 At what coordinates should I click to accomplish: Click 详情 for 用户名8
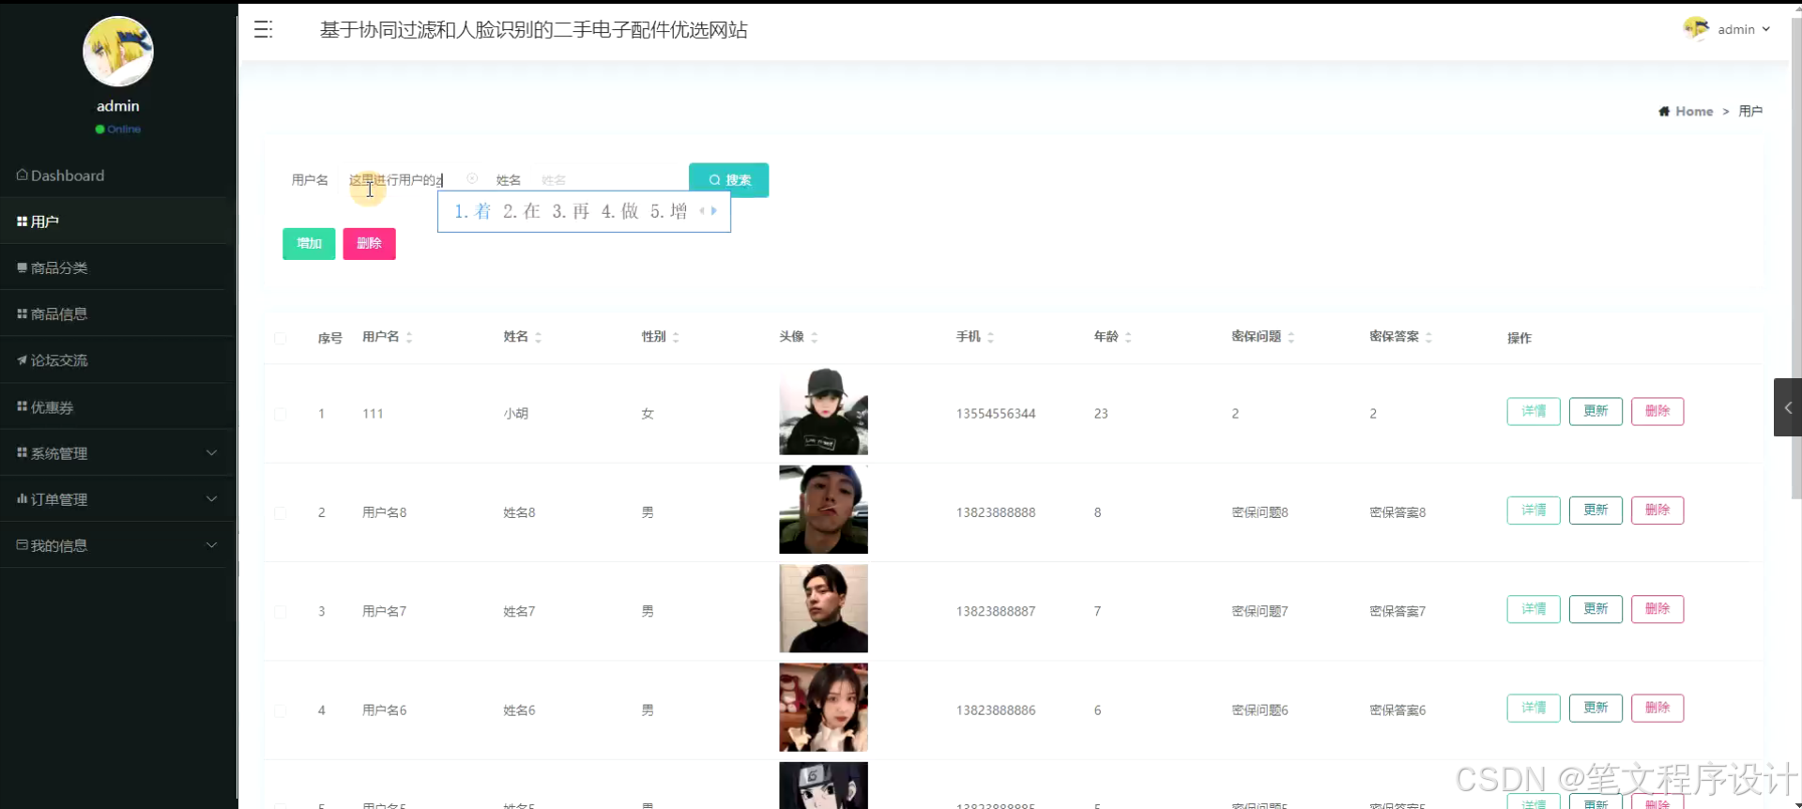click(1534, 511)
